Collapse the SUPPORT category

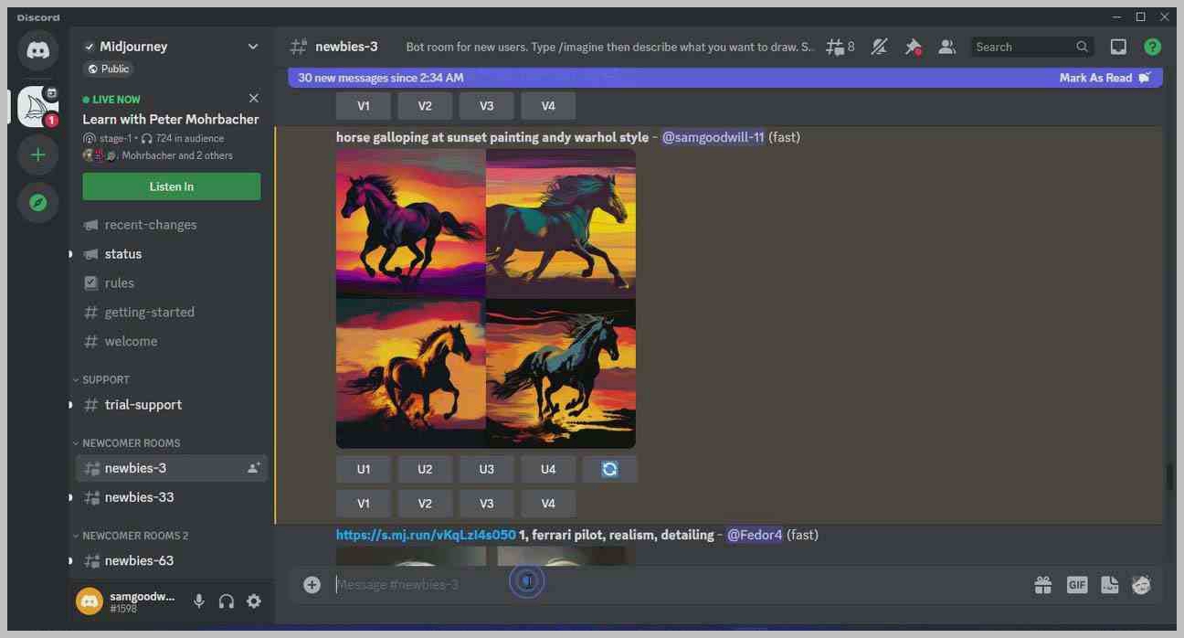click(x=106, y=379)
